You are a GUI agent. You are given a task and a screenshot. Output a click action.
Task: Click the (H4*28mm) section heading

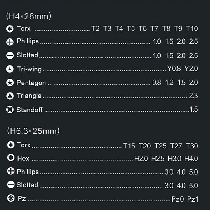tap(29, 16)
